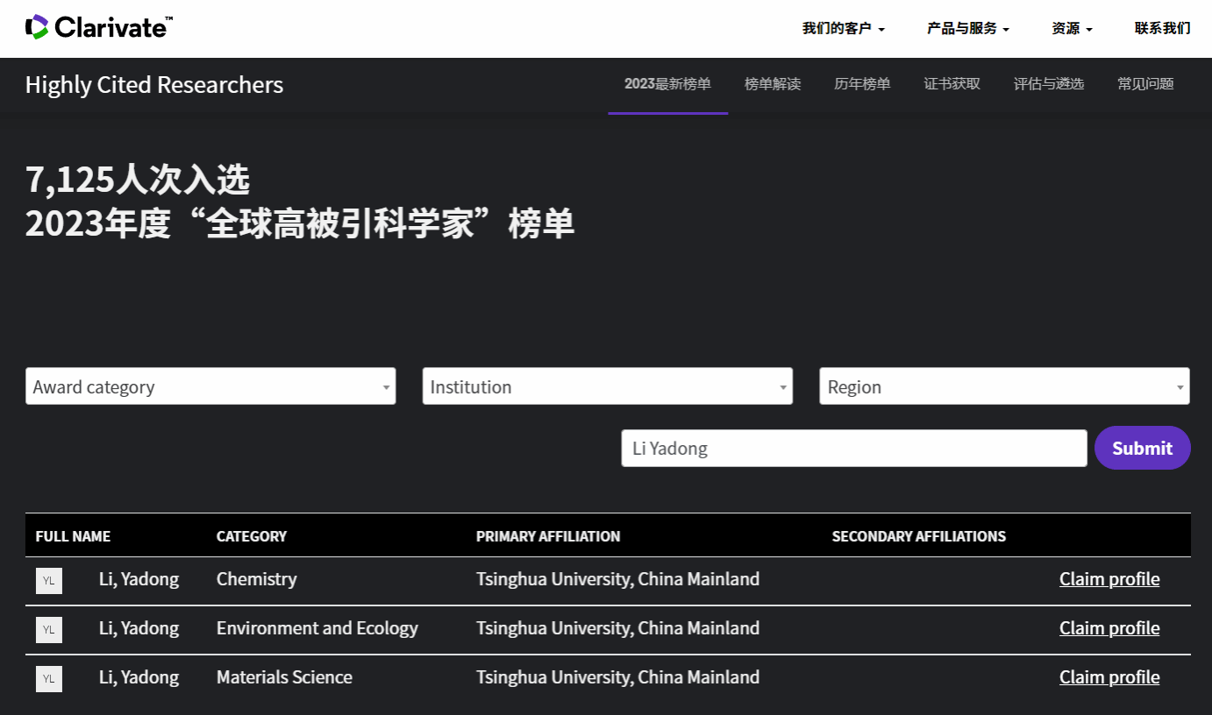View the 评估与遴选 tab
This screenshot has width=1212, height=715.
click(1049, 84)
